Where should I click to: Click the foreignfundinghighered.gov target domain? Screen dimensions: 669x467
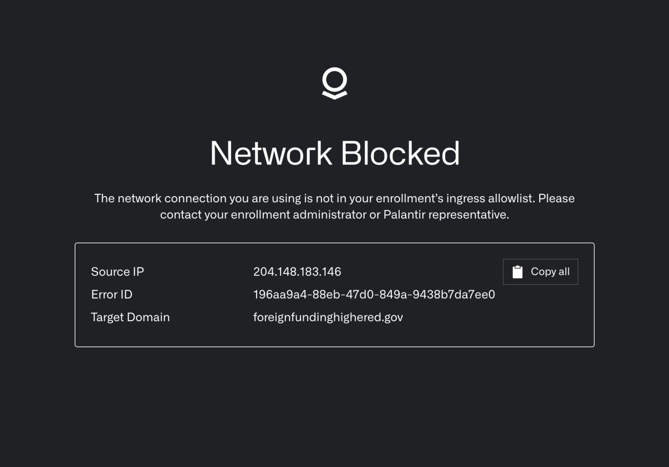click(328, 317)
